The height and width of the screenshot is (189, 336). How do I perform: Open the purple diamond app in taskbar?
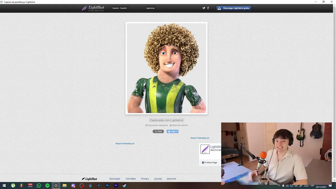coord(90,186)
